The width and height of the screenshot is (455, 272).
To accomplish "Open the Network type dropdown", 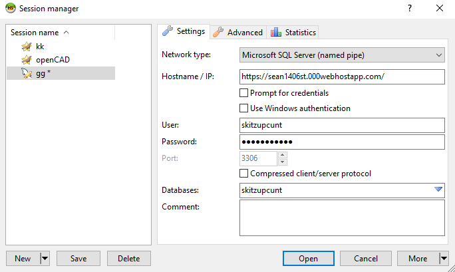I will coord(342,55).
